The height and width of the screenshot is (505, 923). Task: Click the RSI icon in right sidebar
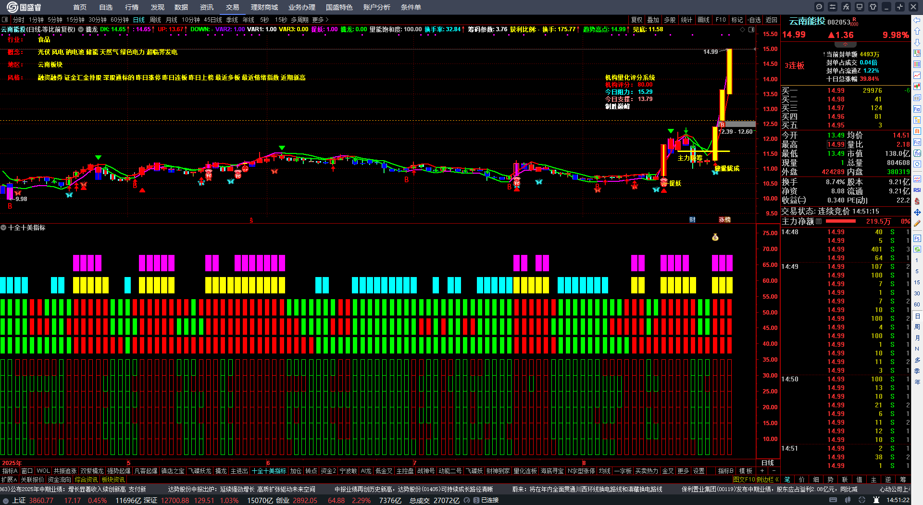tap(917, 190)
